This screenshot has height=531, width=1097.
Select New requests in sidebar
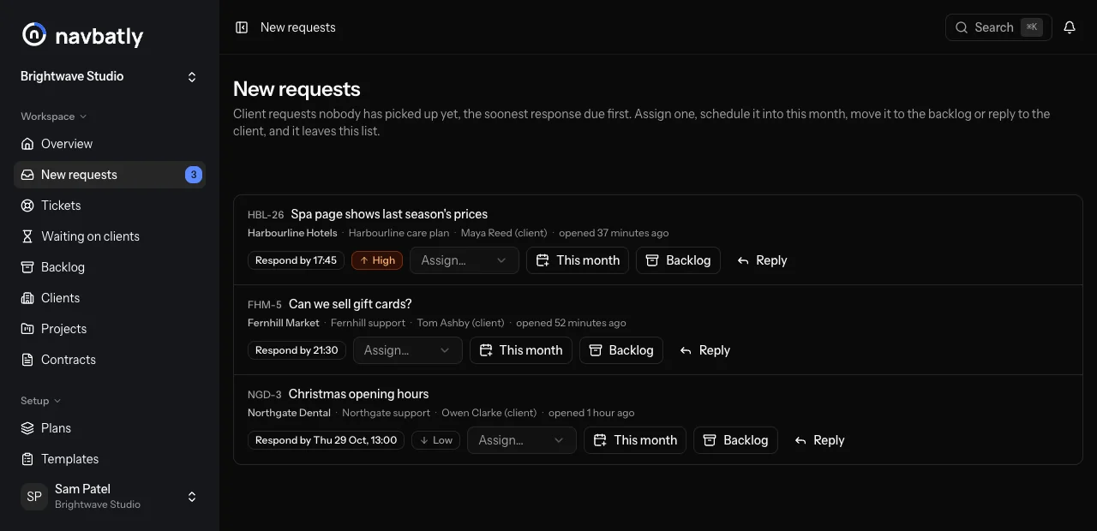coord(110,175)
